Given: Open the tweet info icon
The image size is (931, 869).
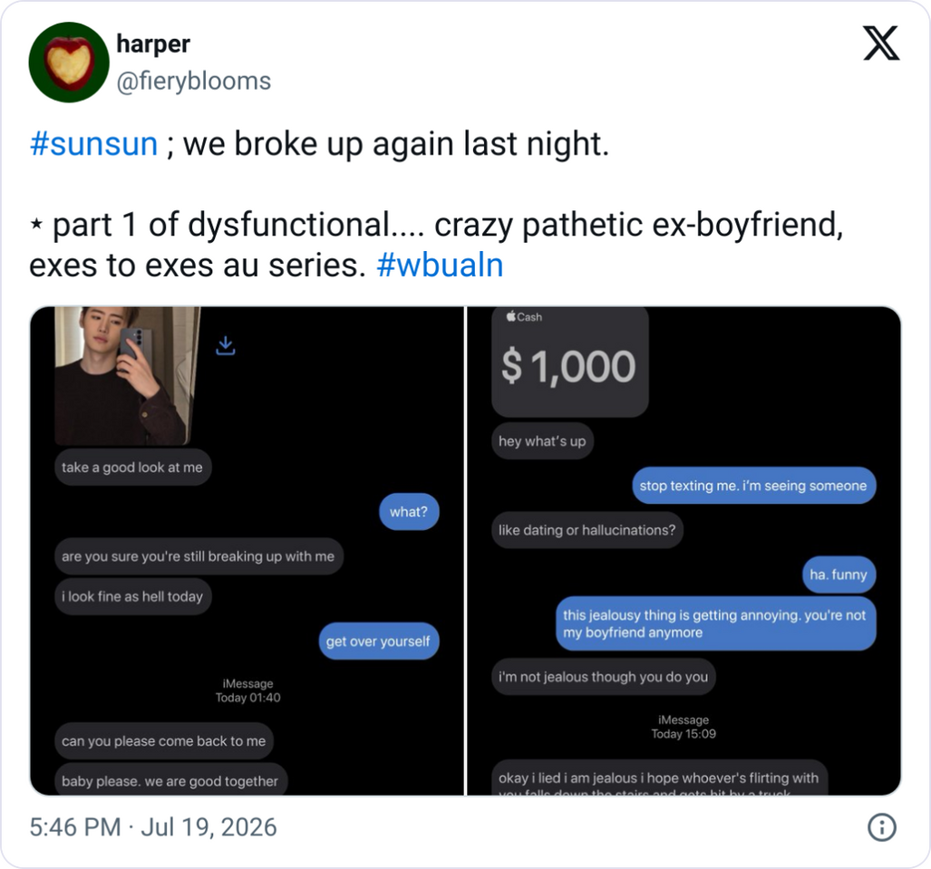Looking at the screenshot, I should pyautogui.click(x=882, y=826).
